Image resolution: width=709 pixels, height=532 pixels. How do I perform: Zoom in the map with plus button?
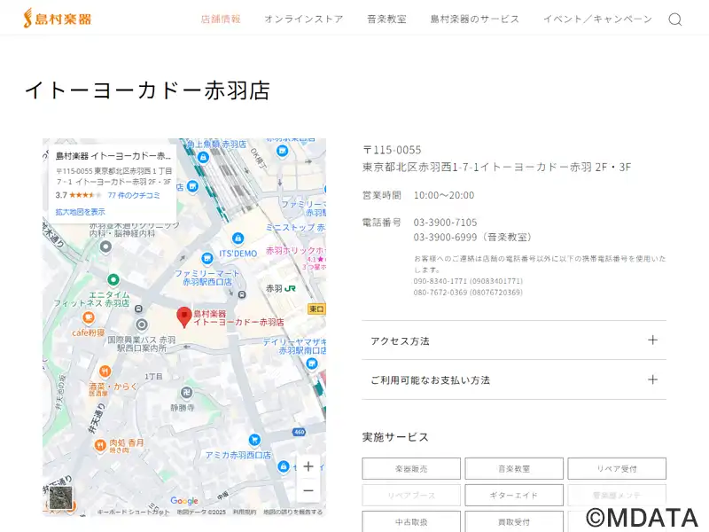[x=308, y=466]
